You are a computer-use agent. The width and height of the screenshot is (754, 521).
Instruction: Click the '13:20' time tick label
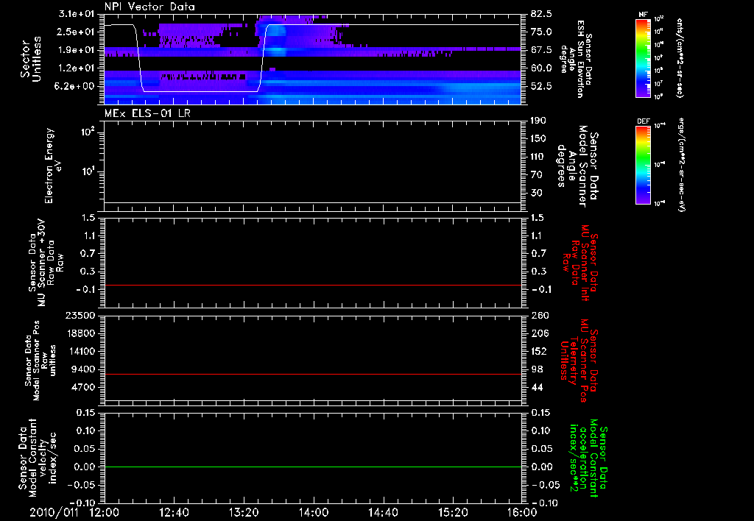(244, 512)
